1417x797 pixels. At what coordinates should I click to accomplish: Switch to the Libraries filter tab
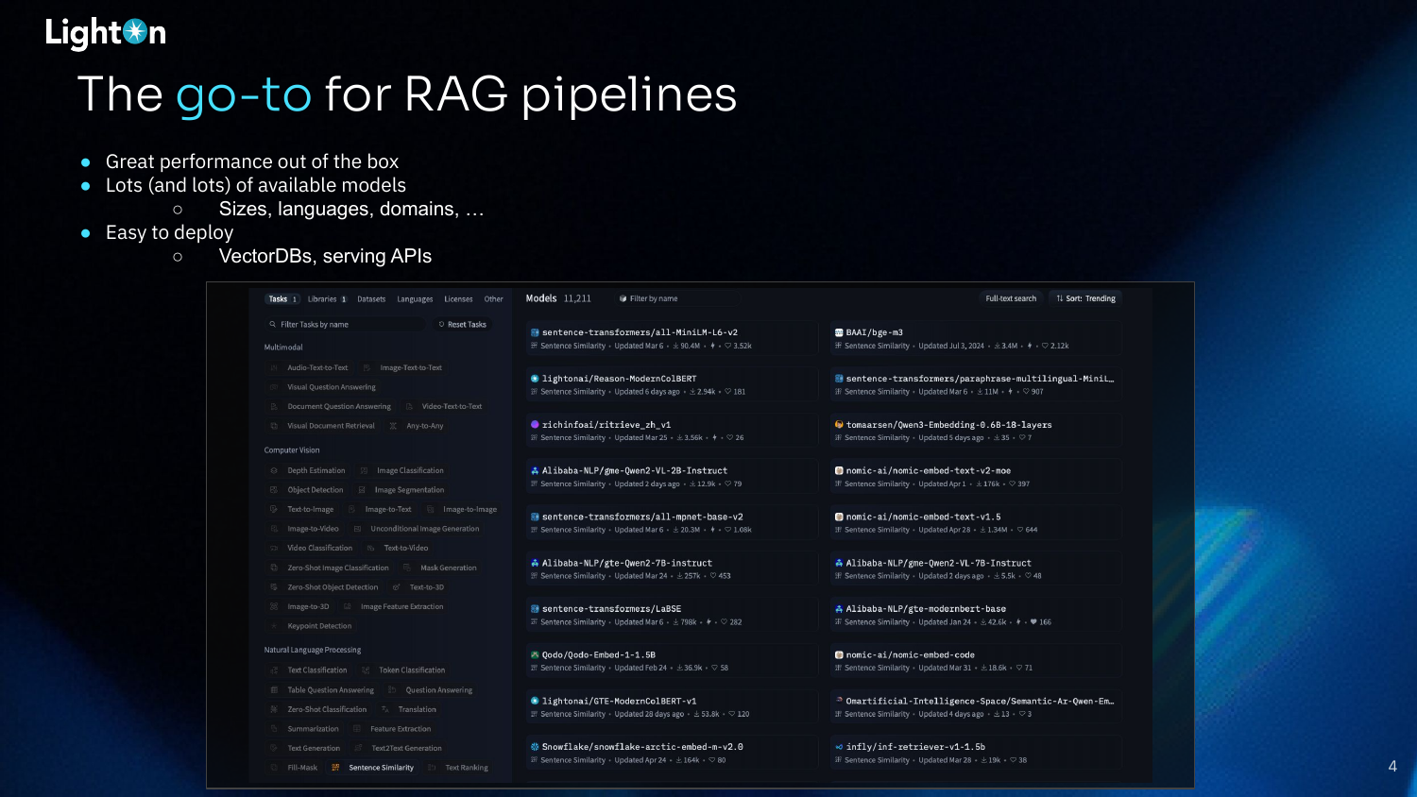pos(327,299)
